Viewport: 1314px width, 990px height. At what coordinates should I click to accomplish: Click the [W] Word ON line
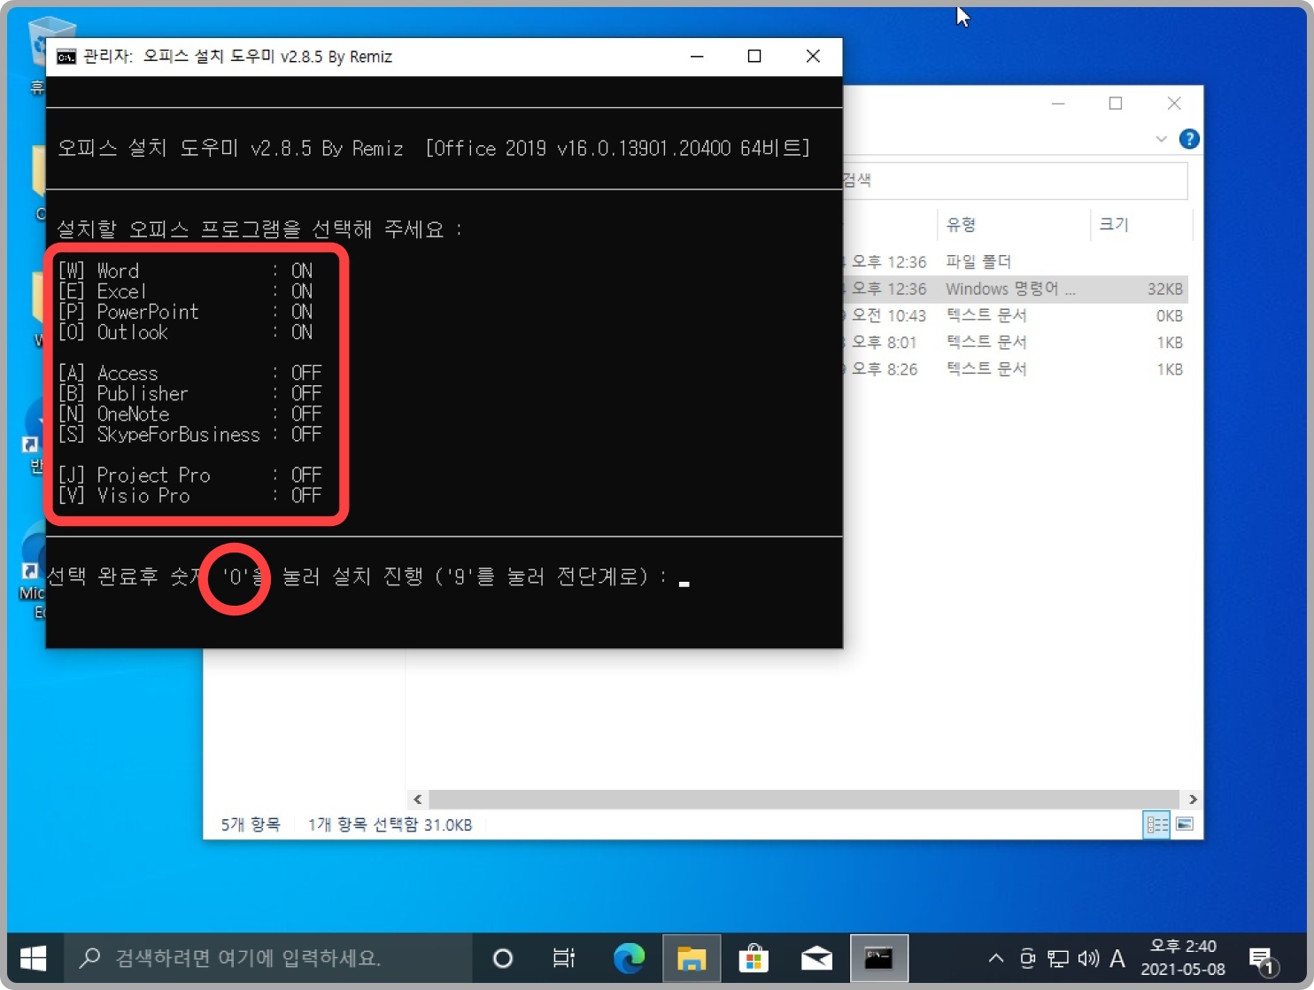click(x=185, y=271)
